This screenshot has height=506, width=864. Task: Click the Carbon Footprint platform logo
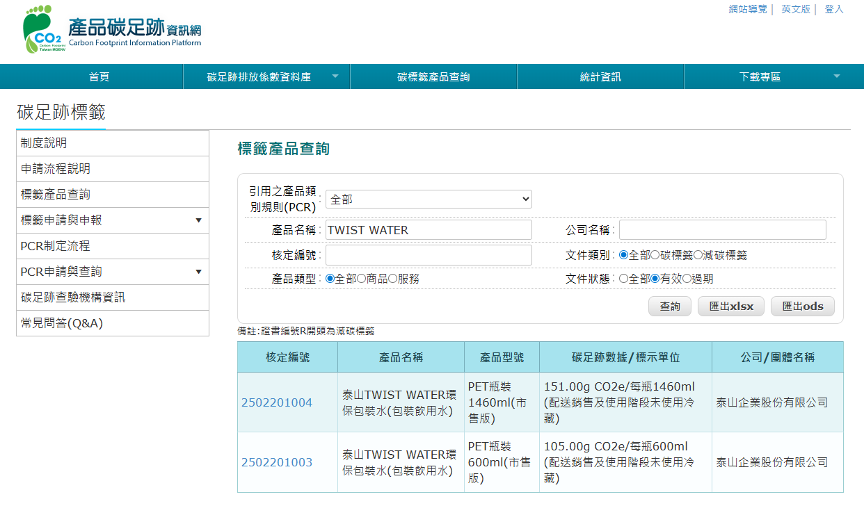click(x=111, y=31)
